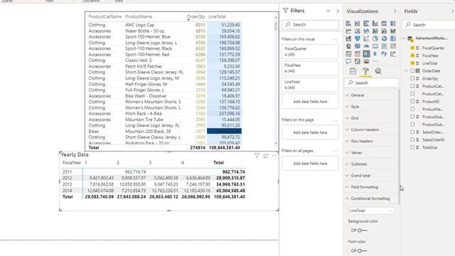The width and height of the screenshot is (455, 256).
Task: Click filter icon on Yearly Data visual
Action: 257,156
